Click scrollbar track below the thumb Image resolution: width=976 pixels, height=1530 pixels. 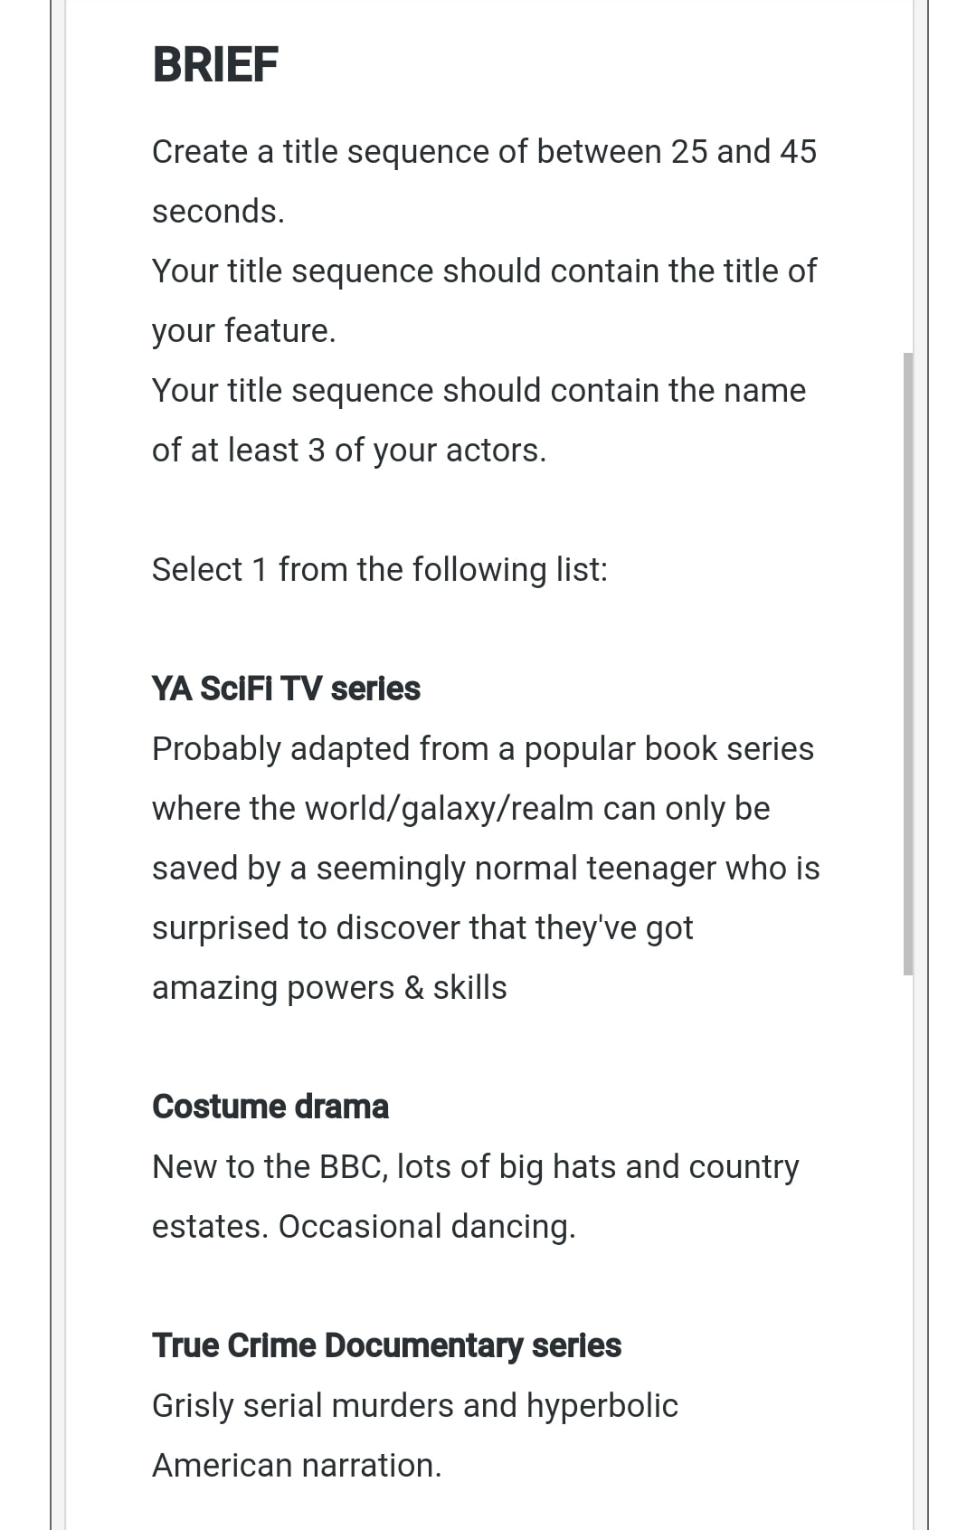click(x=908, y=1249)
